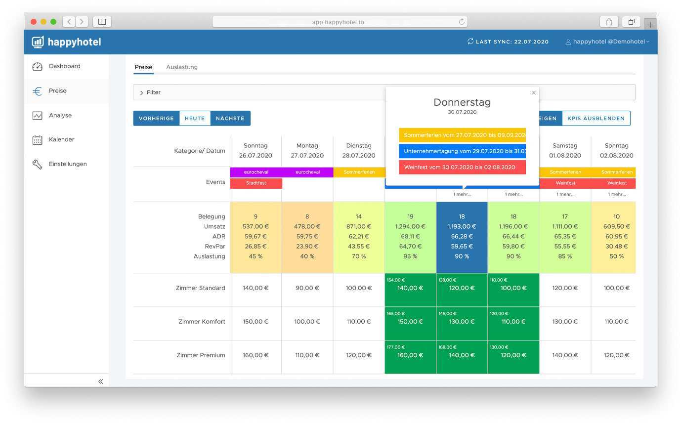Click the purple eurocheval event bar on Sunday
681x423 pixels.
click(255, 172)
